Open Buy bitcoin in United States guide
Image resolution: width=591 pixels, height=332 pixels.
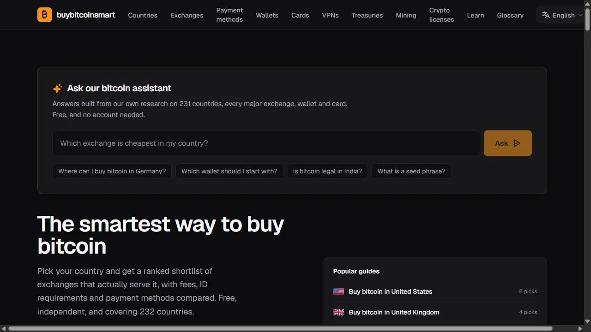coord(435,291)
